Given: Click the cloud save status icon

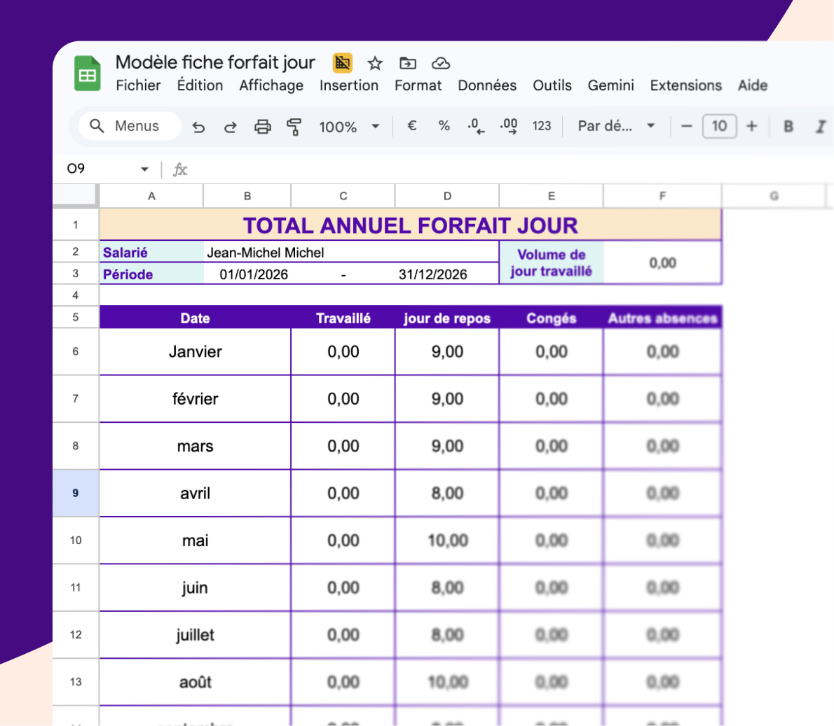Looking at the screenshot, I should click(x=440, y=63).
